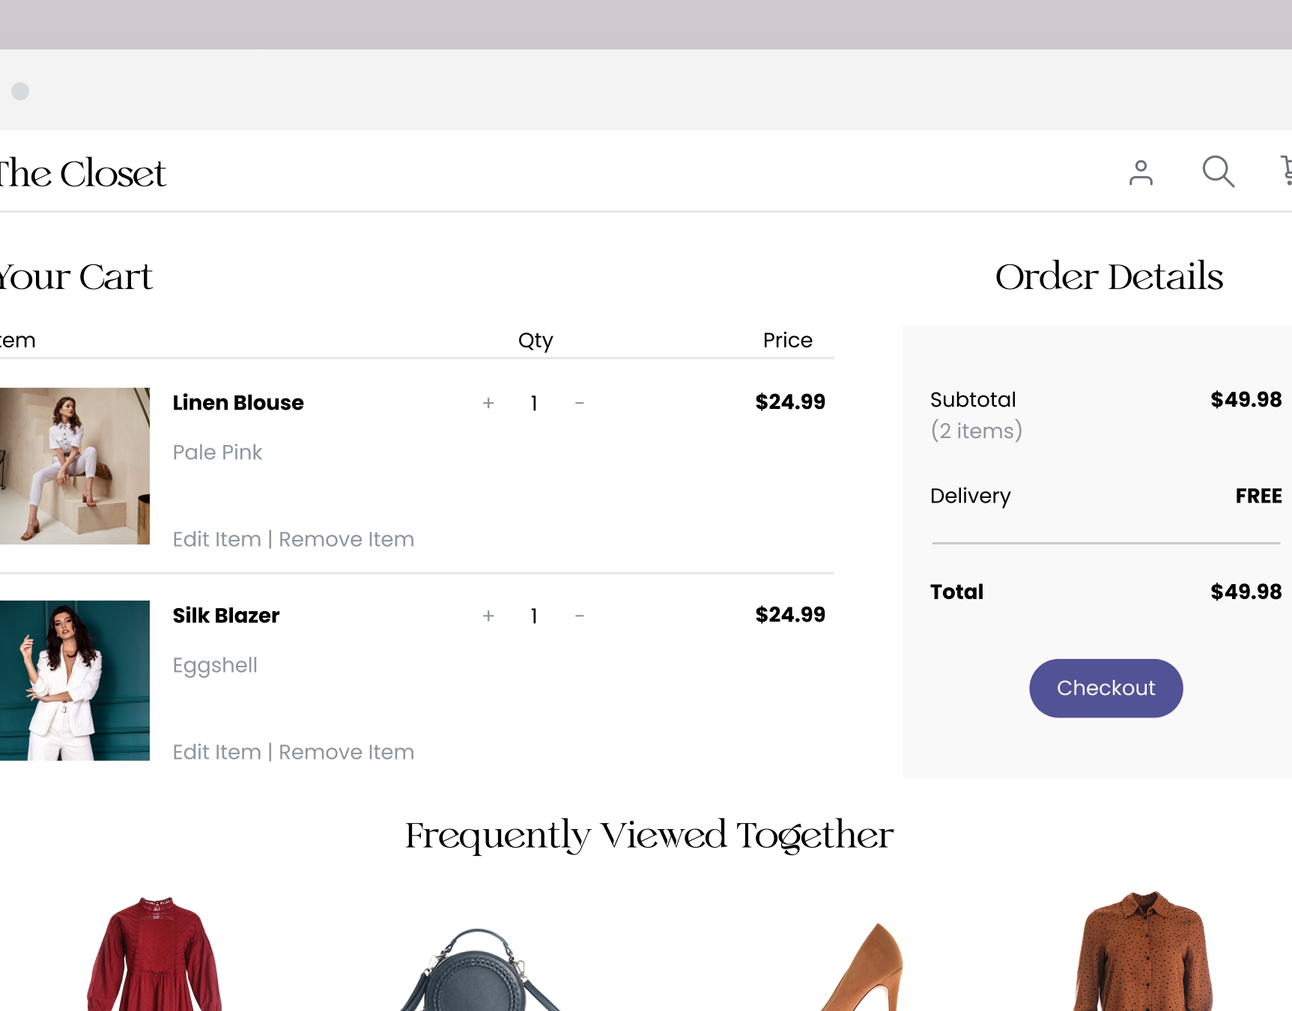Viewport: 1292px width, 1011px height.
Task: Click the Linen Blouse $24.99 price
Action: [790, 402]
